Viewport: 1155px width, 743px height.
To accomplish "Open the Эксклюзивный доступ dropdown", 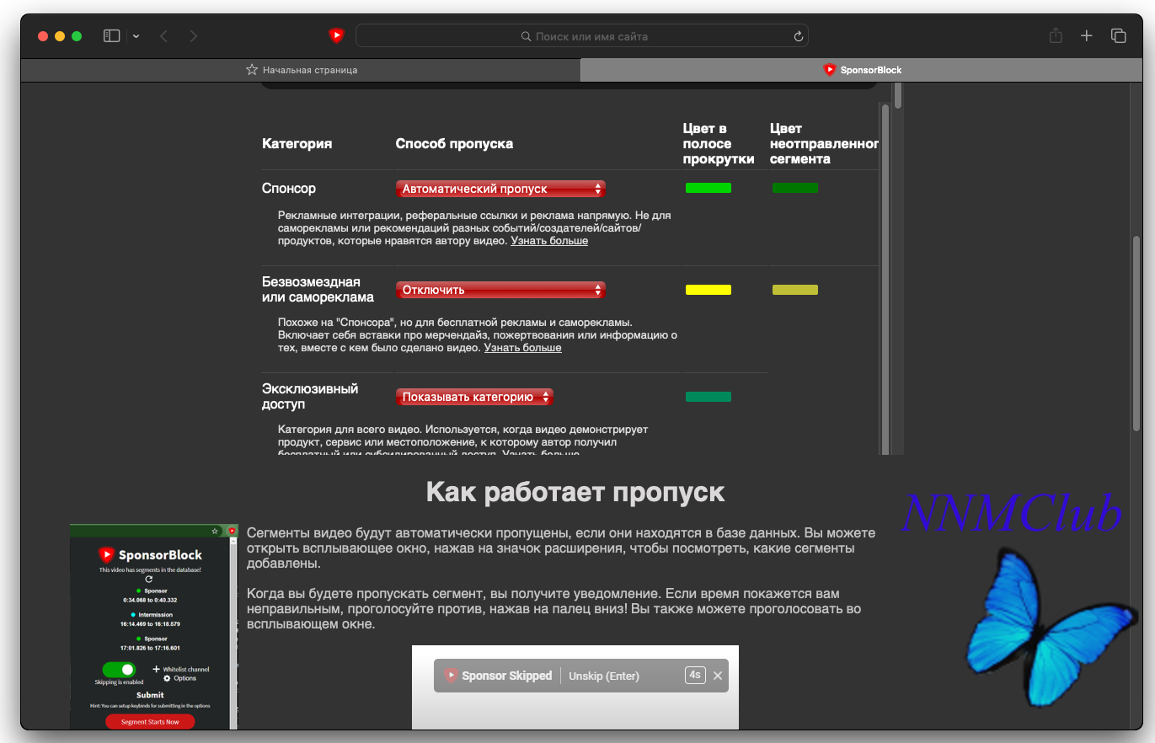I will pyautogui.click(x=474, y=397).
